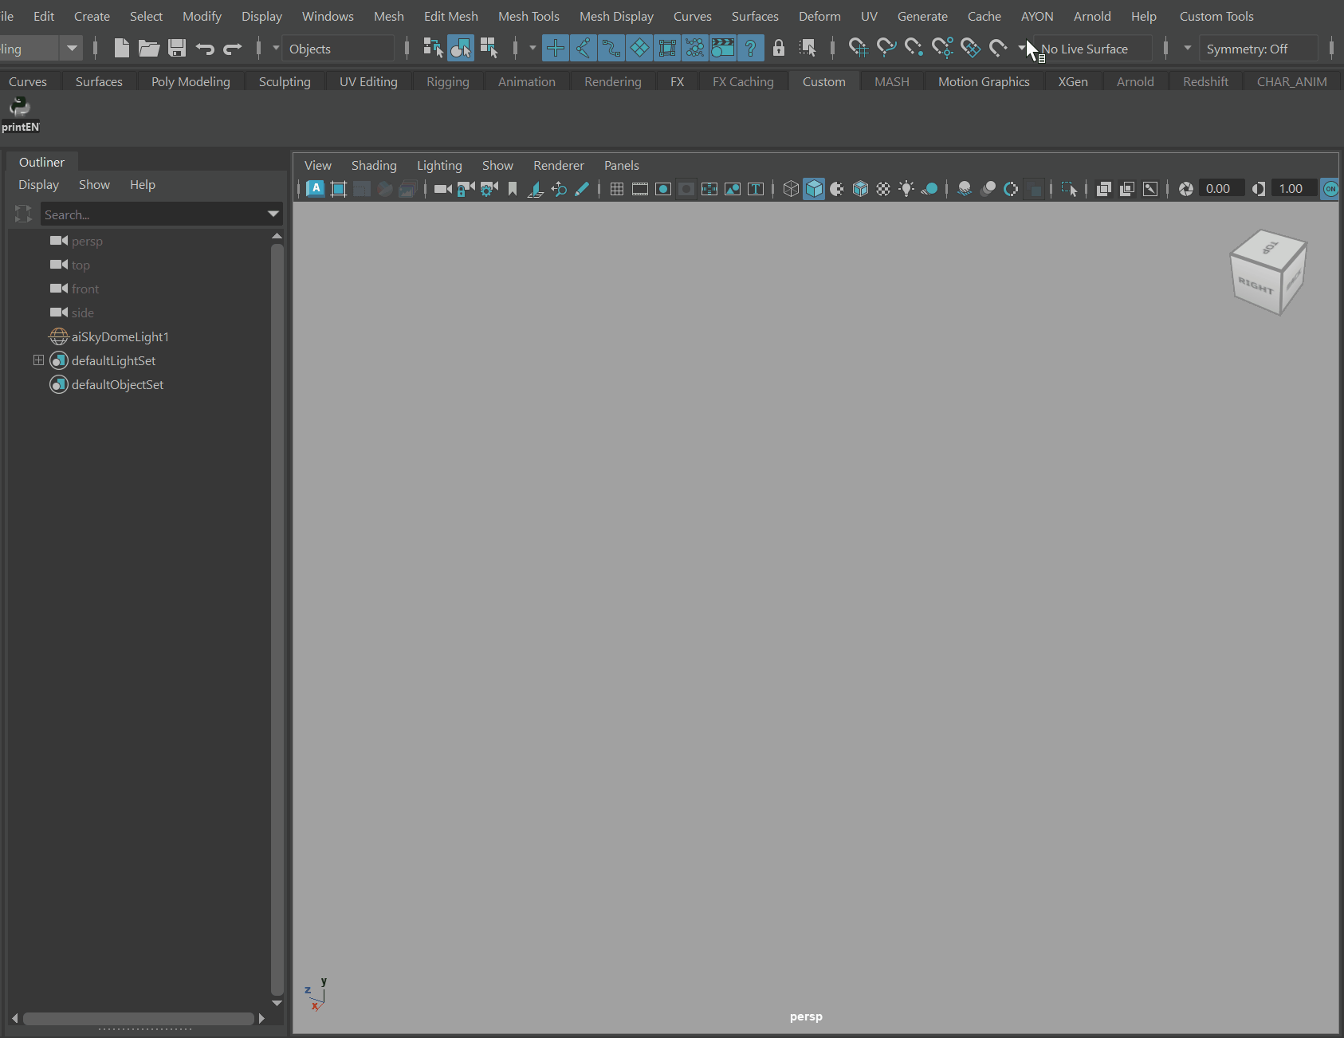Enable snap to projected center magnet
1344x1038 pixels.
pos(942,49)
